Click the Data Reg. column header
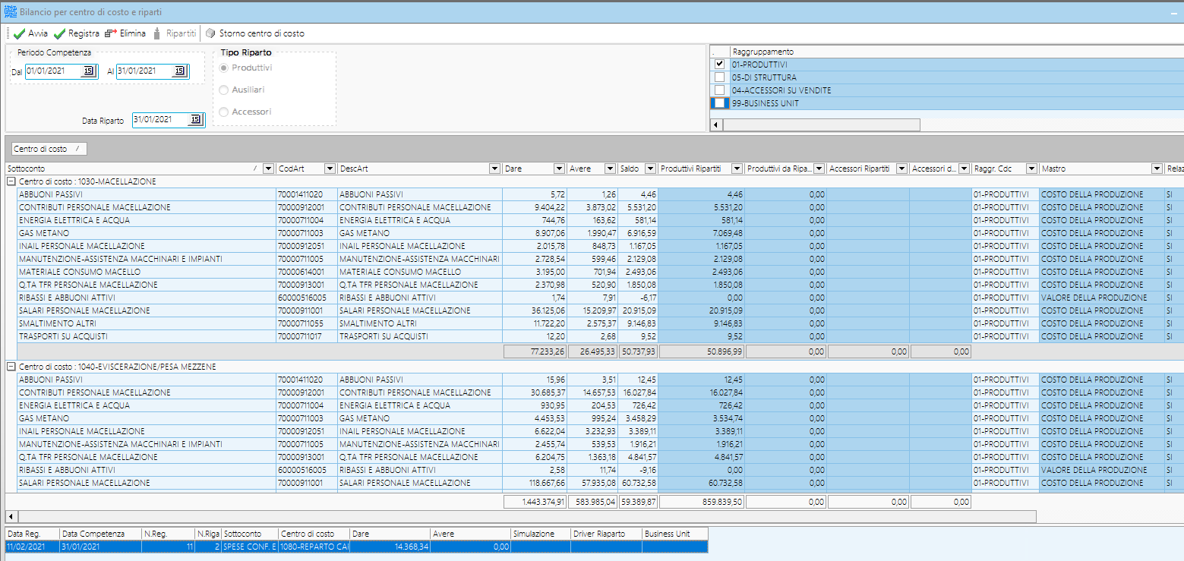The width and height of the screenshot is (1184, 561). [x=32, y=534]
